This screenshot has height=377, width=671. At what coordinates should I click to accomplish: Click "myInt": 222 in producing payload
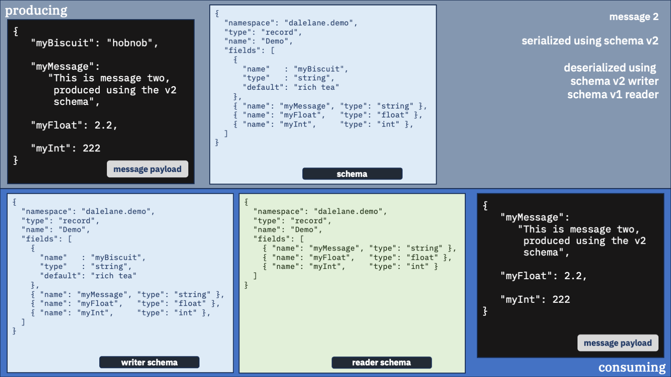pos(66,148)
